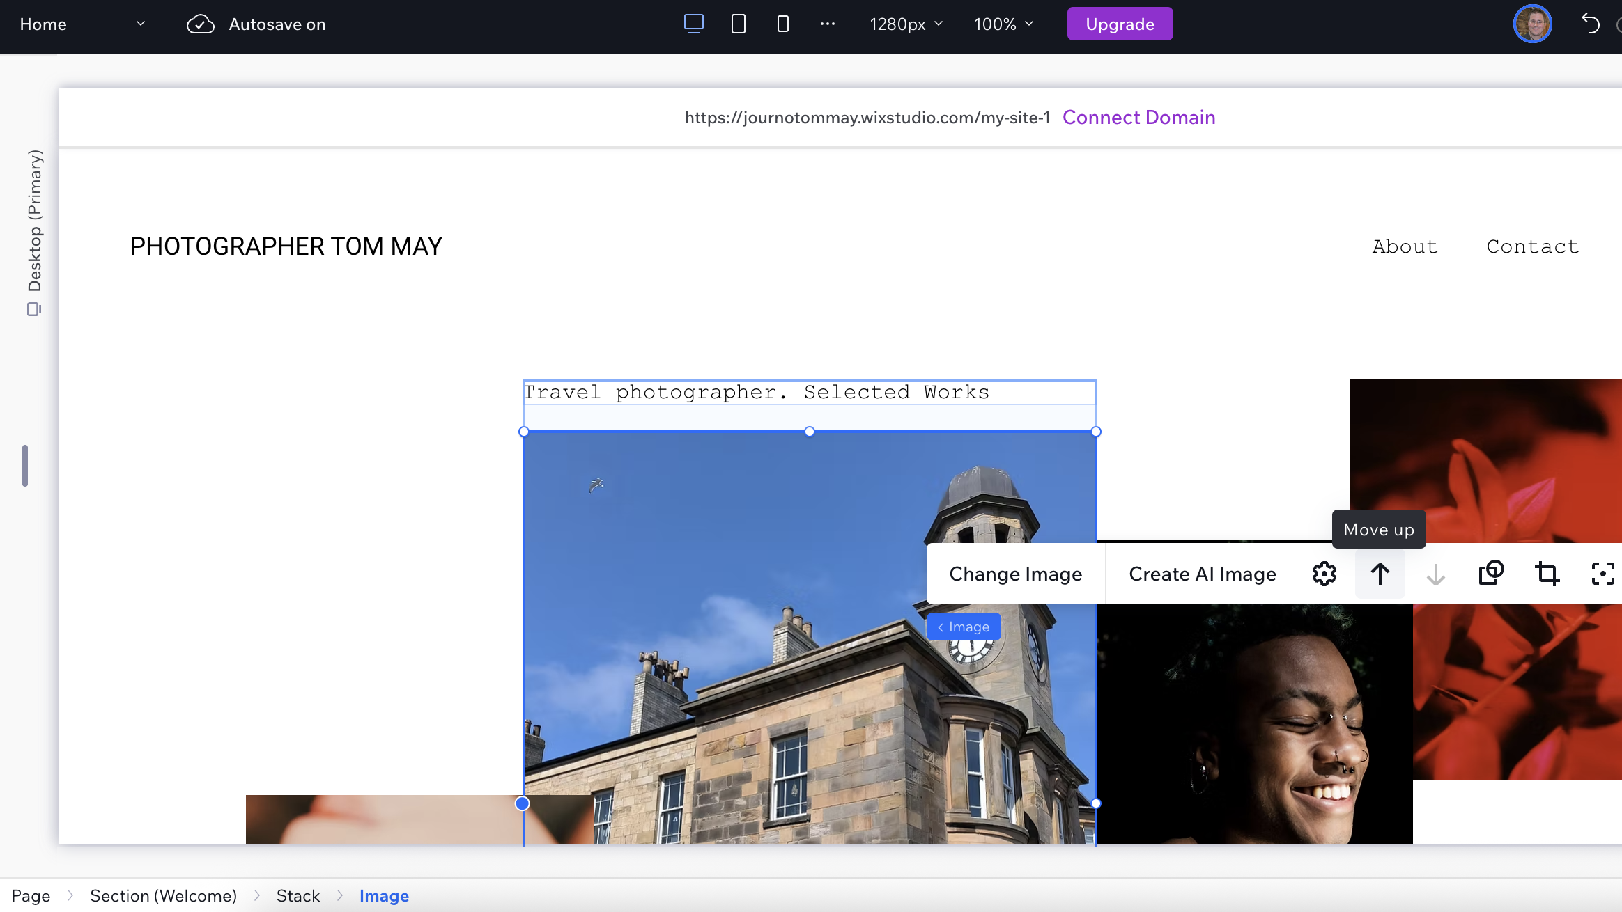
Task: Switch to mobile breakpoint view
Action: point(783,24)
